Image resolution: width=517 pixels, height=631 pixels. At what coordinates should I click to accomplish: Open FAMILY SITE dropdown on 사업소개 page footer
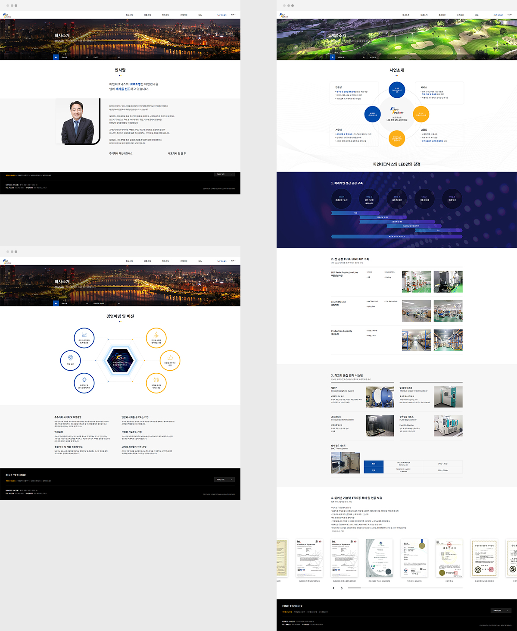click(501, 610)
